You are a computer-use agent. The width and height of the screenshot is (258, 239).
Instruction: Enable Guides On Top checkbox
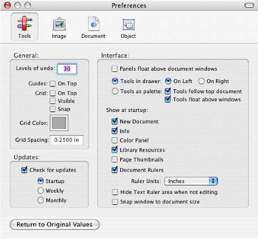pos(53,84)
